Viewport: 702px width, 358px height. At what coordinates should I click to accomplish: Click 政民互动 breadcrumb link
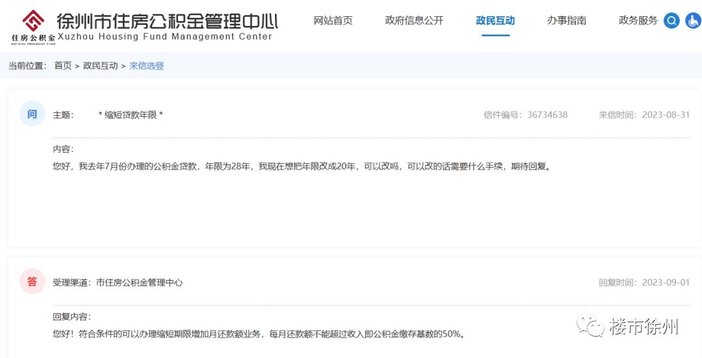(x=100, y=66)
